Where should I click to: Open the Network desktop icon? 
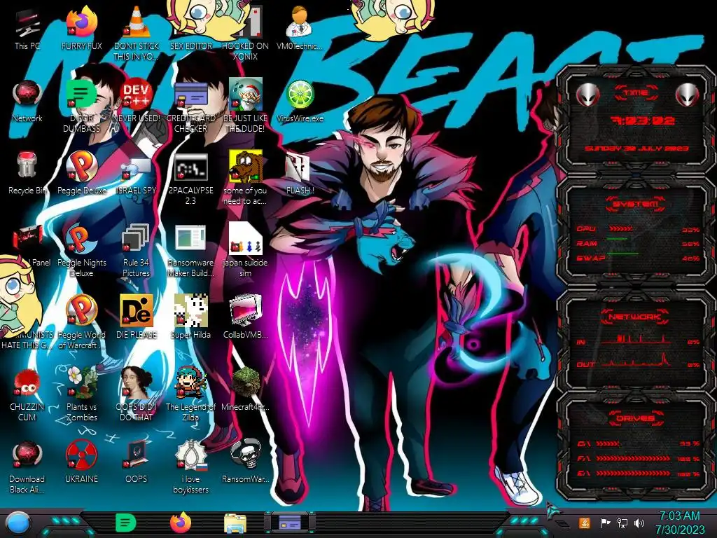tap(27, 101)
